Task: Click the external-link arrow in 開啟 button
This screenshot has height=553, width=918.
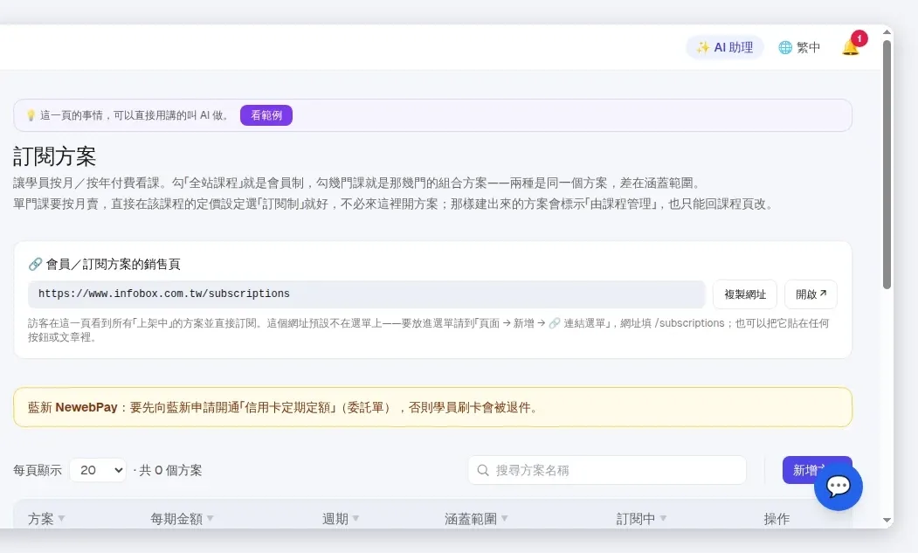Action: point(823,294)
